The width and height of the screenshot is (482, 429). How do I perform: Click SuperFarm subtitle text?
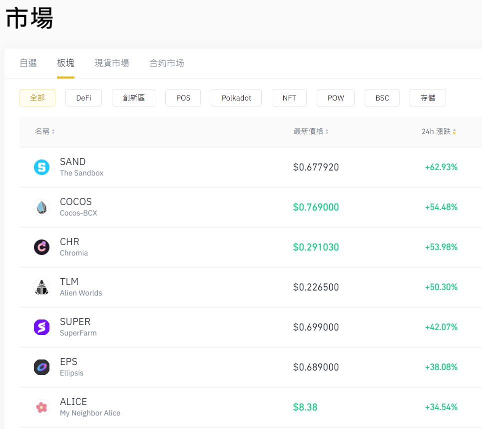(78, 333)
